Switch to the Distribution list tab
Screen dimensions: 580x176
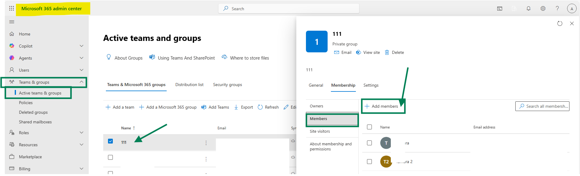point(190,85)
